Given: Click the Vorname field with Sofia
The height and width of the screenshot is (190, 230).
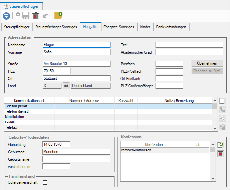Looking at the screenshot, I should coord(76,52).
